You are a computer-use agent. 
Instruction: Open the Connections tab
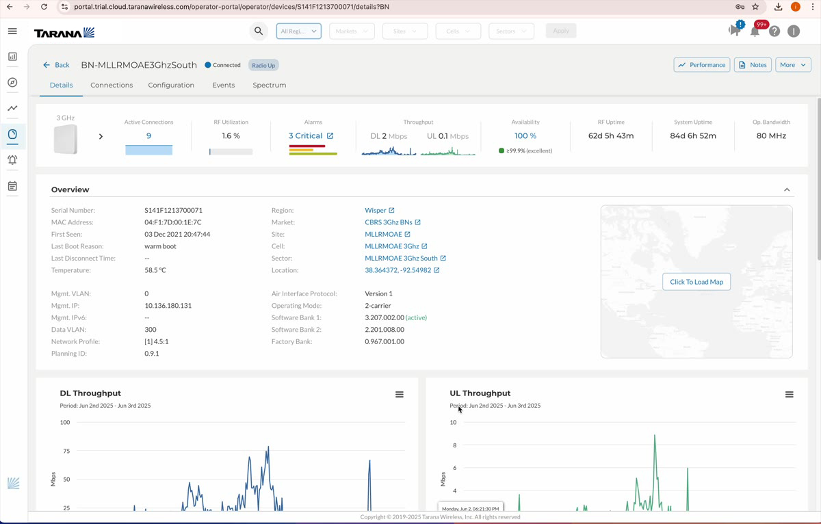112,85
